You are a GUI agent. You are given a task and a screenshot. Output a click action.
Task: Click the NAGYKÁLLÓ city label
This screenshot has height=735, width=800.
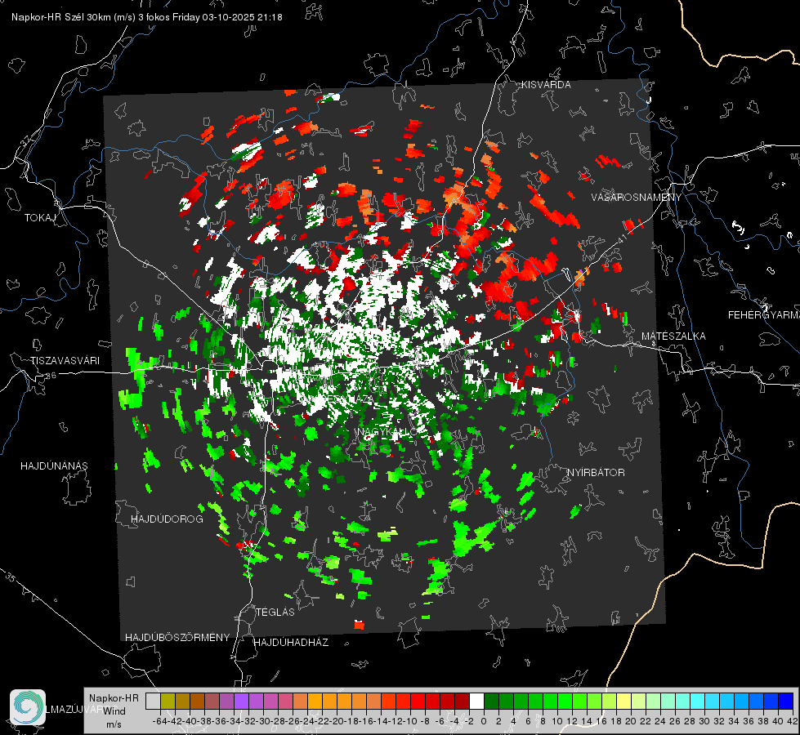click(387, 432)
